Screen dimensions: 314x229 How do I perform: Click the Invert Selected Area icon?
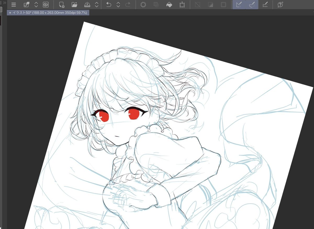pyautogui.click(x=210, y=5)
